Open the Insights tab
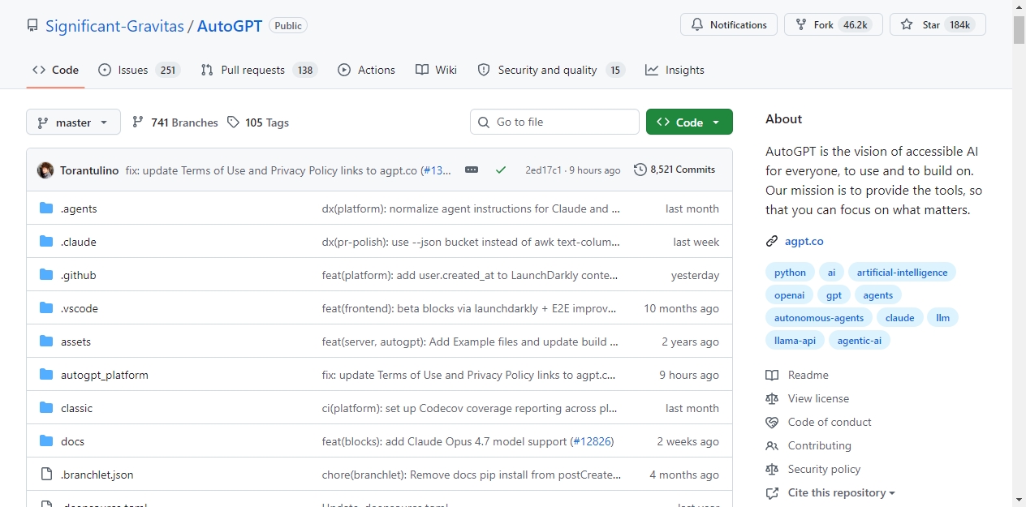This screenshot has height=507, width=1026. [675, 70]
